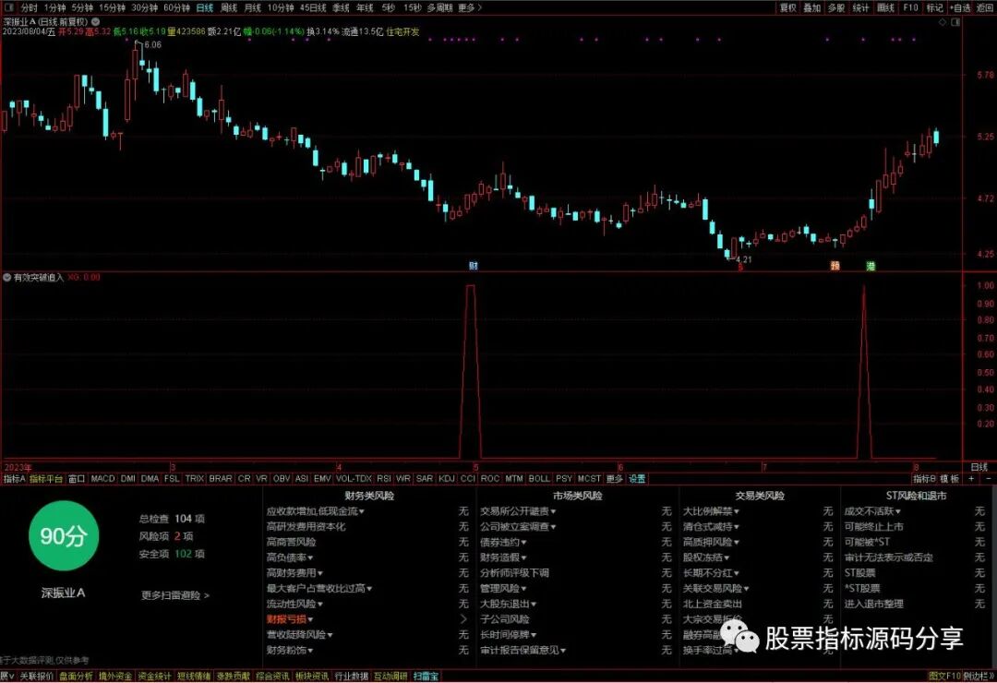Image resolution: width=997 pixels, height=683 pixels.
Task: Select the MACD indicator
Action: click(x=102, y=479)
